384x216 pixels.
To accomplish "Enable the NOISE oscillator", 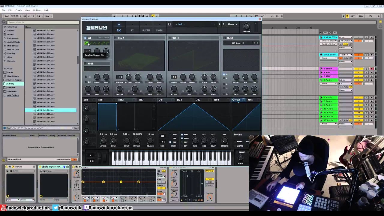I will click(85, 64).
